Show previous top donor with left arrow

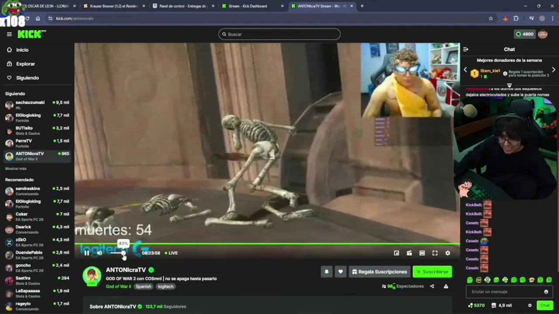[x=465, y=70]
